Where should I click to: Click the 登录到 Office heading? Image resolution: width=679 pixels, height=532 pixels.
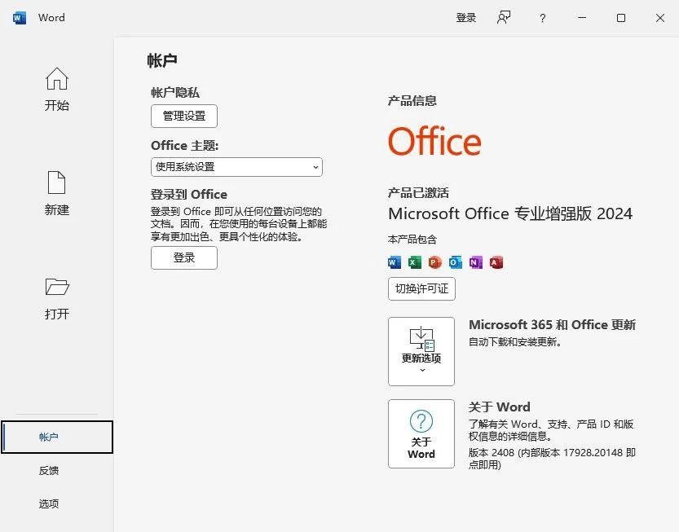pyautogui.click(x=189, y=195)
